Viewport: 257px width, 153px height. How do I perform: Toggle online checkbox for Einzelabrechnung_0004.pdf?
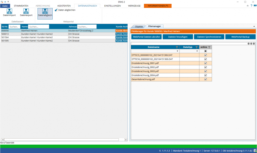click(x=206, y=75)
